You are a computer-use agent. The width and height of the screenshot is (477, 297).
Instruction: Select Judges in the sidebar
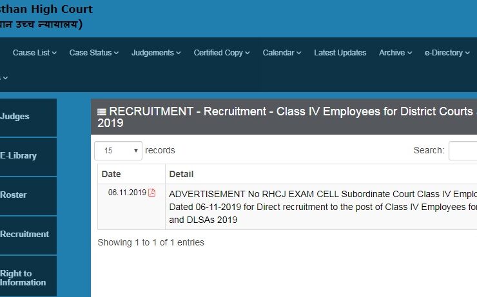pos(15,117)
